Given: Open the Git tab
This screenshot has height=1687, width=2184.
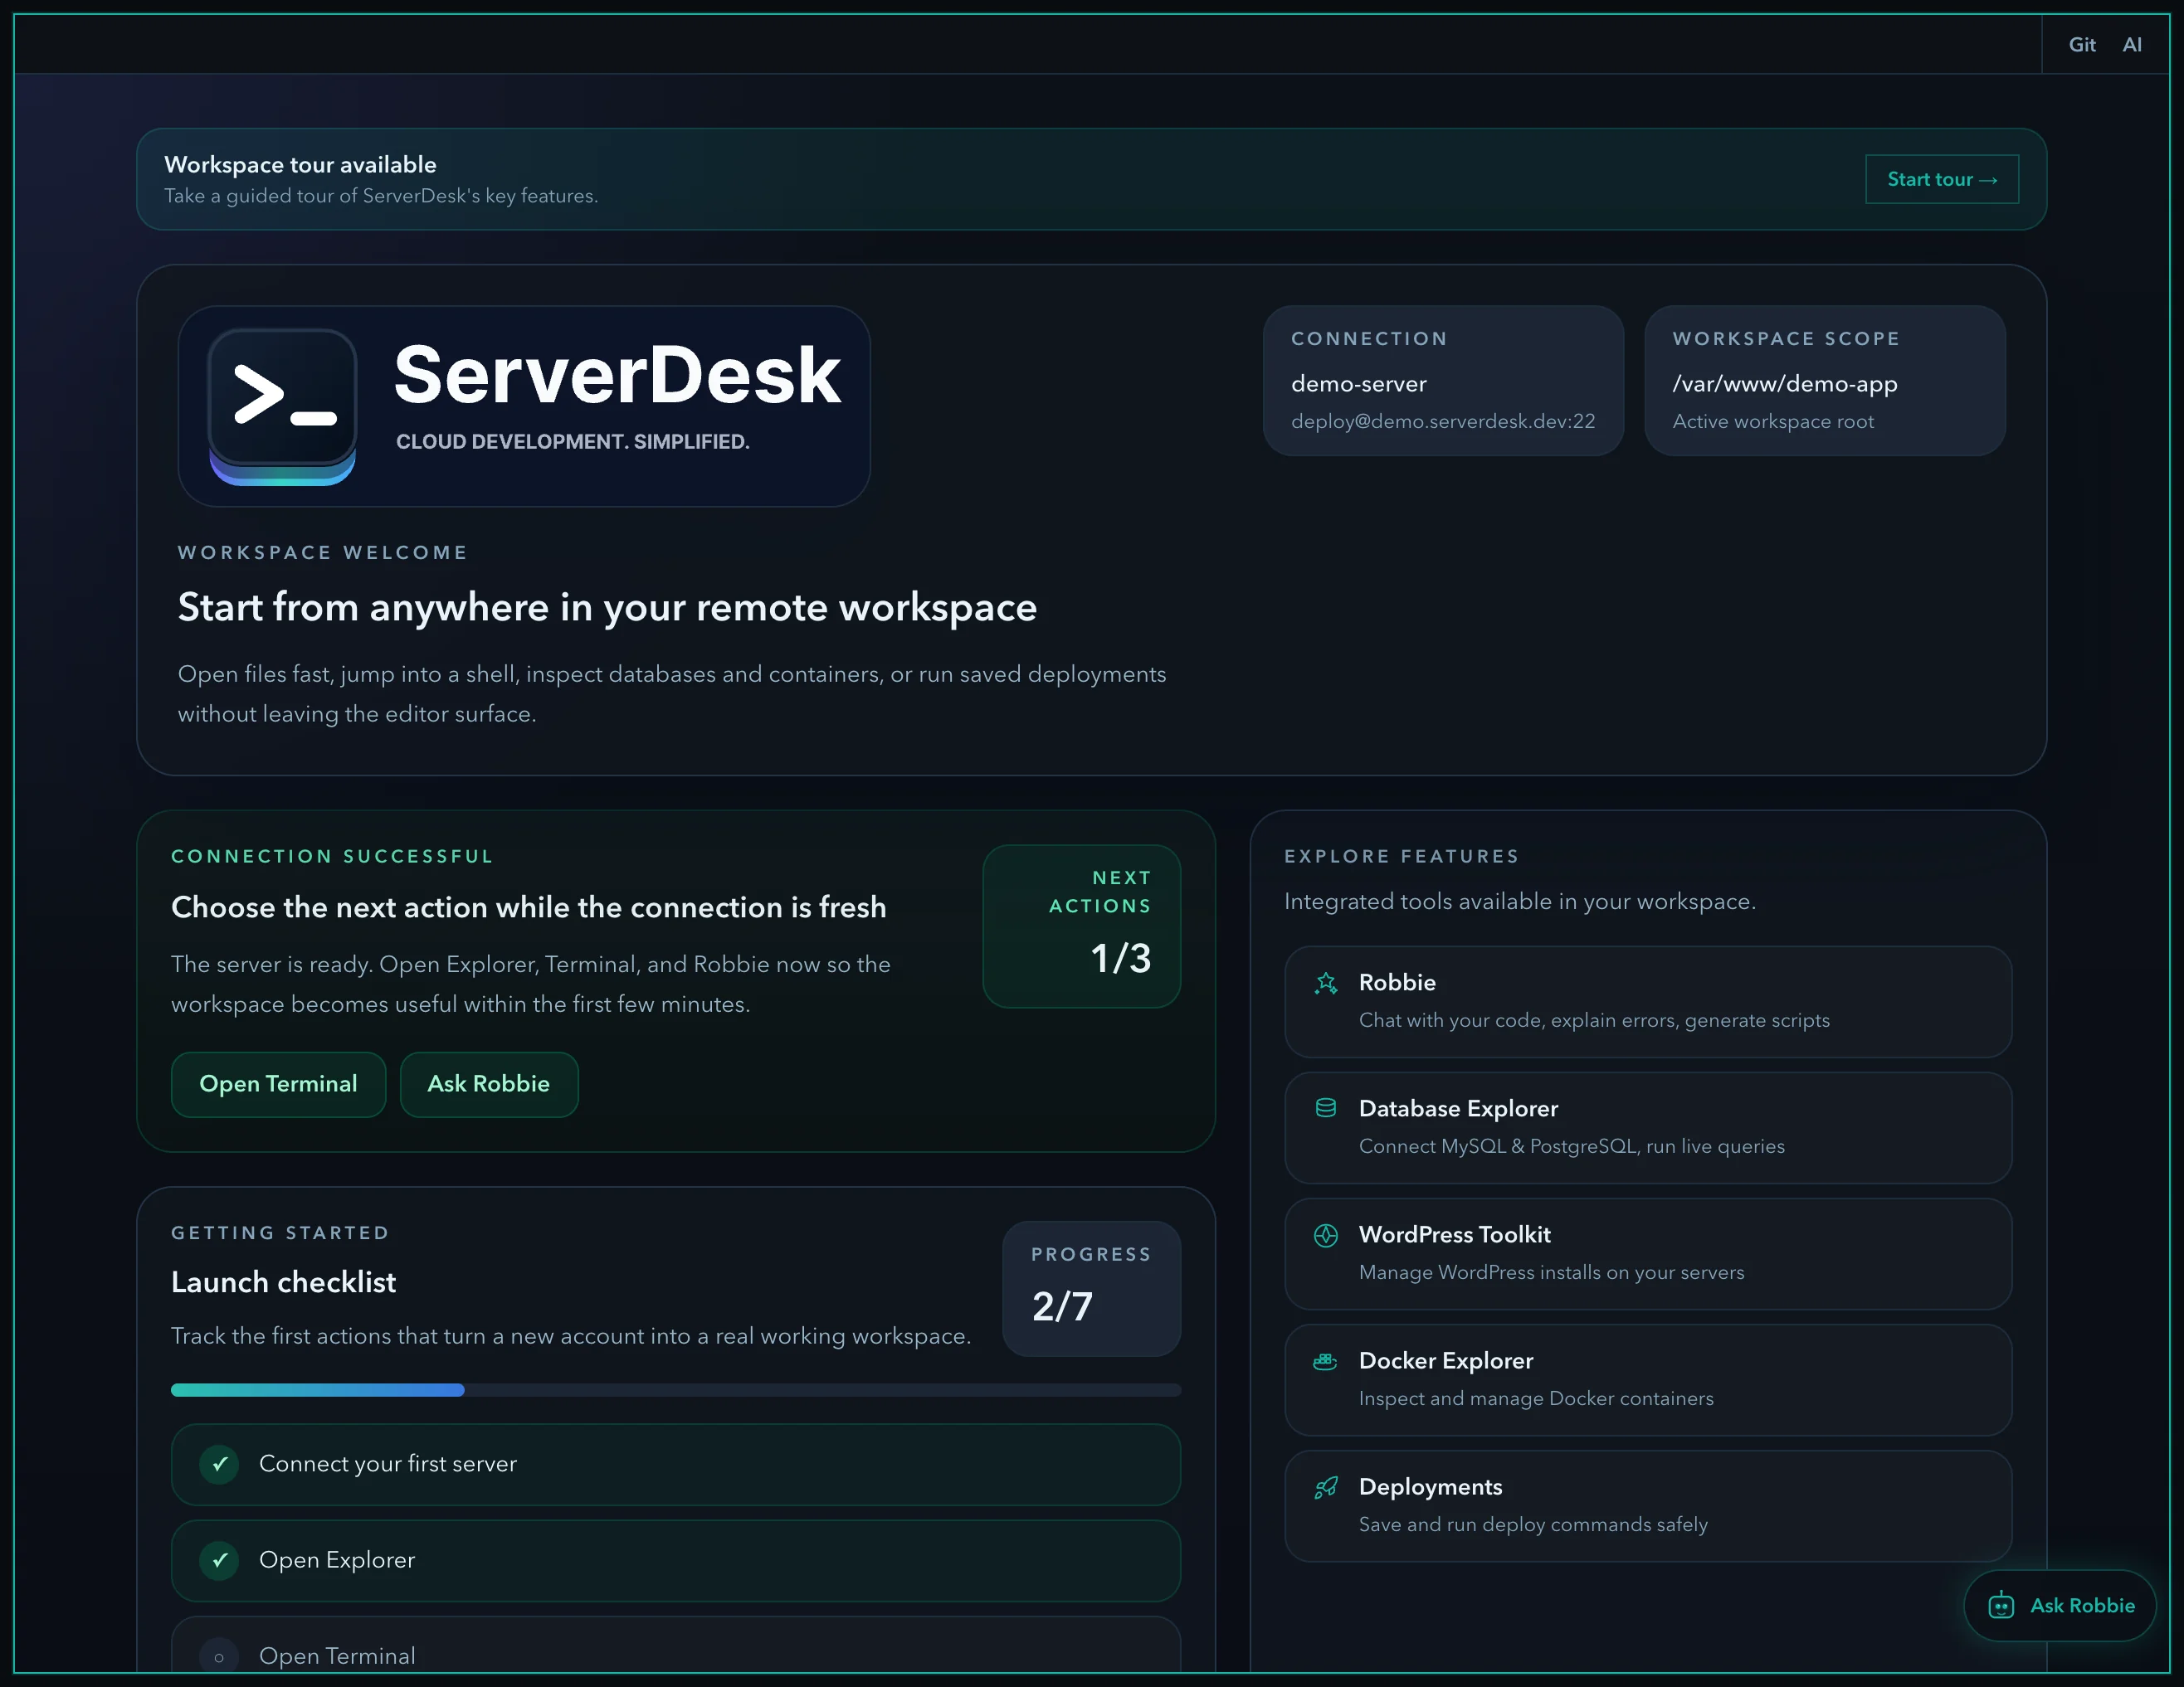Looking at the screenshot, I should (x=2082, y=44).
